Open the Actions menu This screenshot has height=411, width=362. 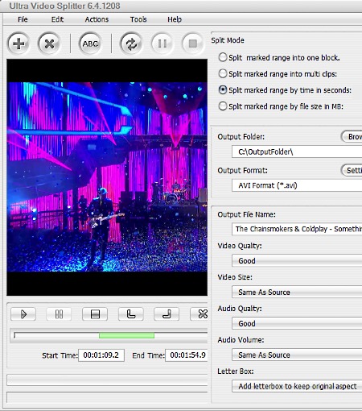[97, 19]
